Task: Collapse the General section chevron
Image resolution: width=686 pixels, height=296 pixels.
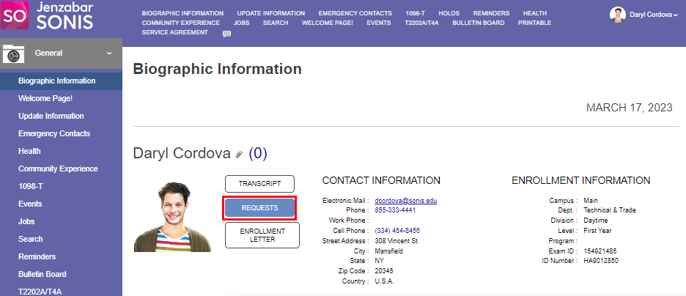Action: pos(109,53)
